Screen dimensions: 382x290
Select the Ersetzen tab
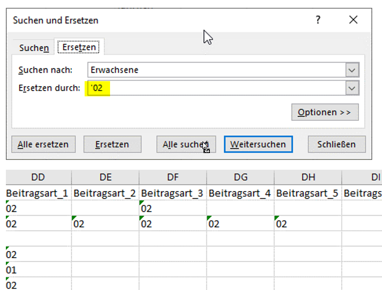[x=79, y=47]
